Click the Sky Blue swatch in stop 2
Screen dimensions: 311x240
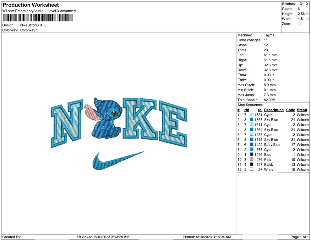252,119
